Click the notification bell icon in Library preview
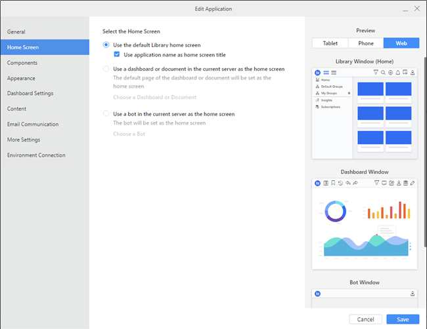Screen dimensions: 427x329 pos(398,72)
